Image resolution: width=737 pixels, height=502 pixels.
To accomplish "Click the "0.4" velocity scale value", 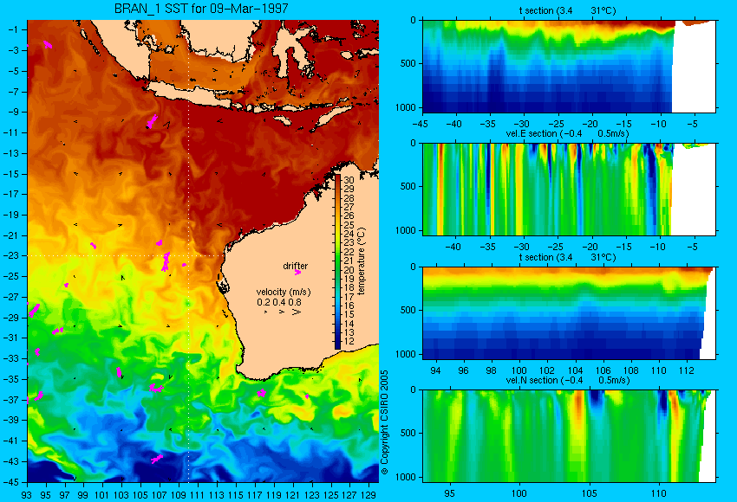I will pyautogui.click(x=279, y=302).
